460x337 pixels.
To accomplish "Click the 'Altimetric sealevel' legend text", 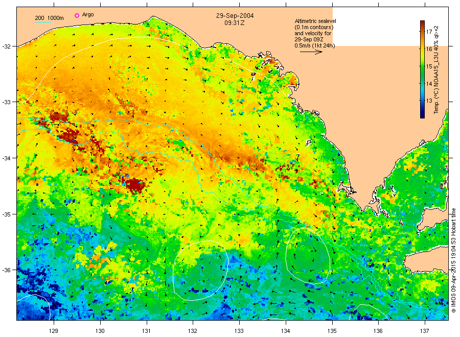I will (x=315, y=21).
